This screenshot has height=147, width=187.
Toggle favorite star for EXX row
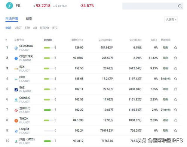point(175,68)
